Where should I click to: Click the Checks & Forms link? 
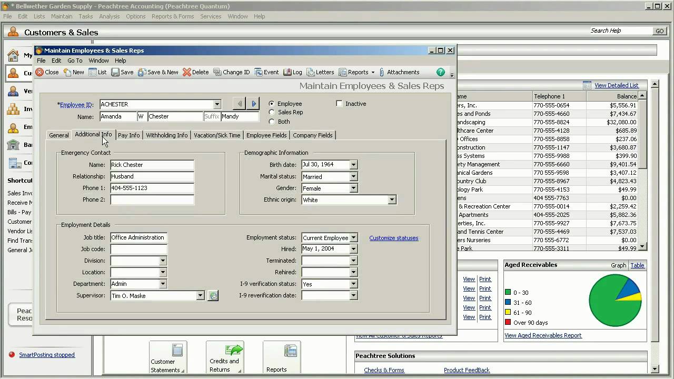(x=384, y=370)
